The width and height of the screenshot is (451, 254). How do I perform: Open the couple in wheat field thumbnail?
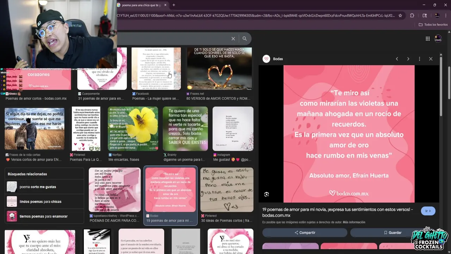point(35,129)
